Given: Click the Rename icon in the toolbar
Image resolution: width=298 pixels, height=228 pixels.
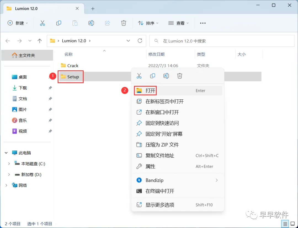Looking at the screenshot, I should click(x=91, y=23).
